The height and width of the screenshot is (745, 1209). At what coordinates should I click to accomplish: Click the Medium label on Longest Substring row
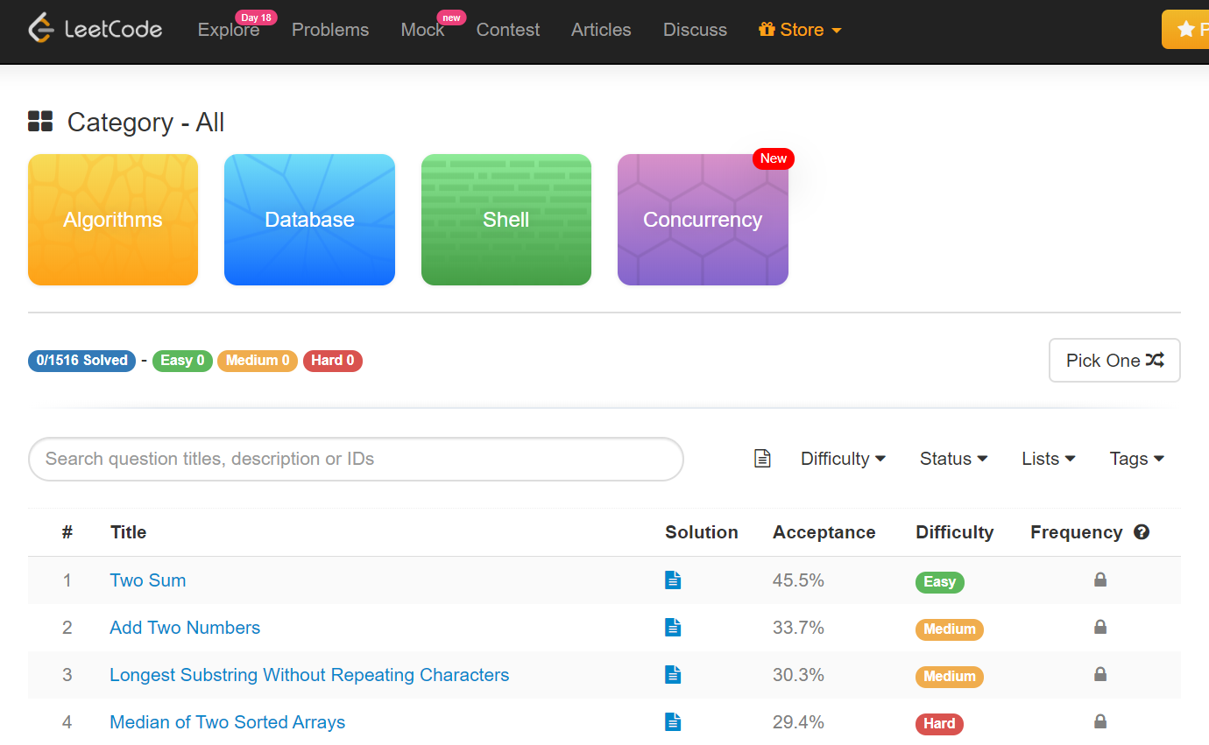click(x=950, y=677)
